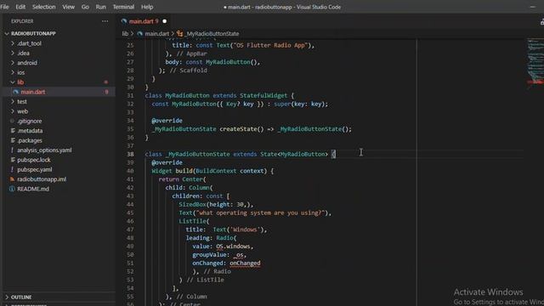
Task: Expand the android folder
Action: [x=27, y=63]
